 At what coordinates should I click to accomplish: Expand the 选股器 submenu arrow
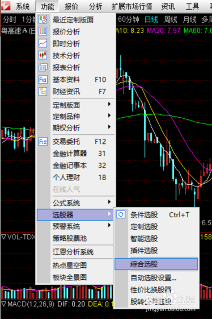point(109,214)
